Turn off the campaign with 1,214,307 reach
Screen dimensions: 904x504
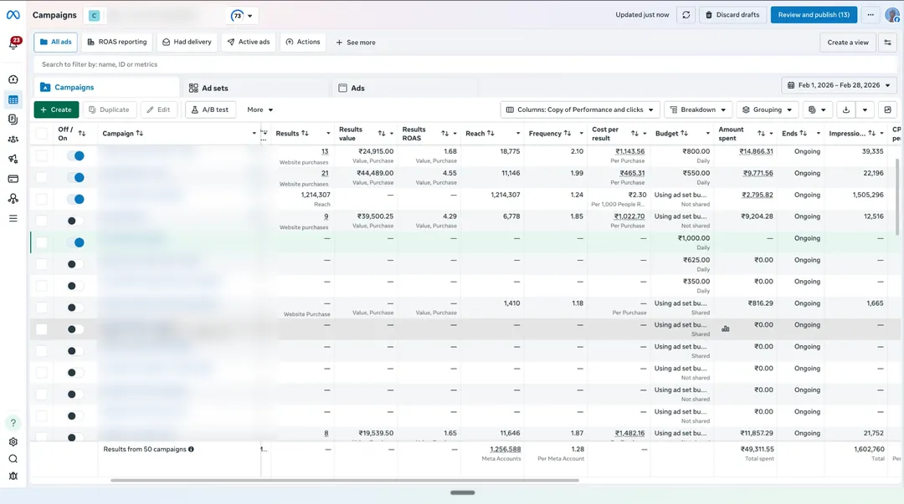click(x=75, y=199)
